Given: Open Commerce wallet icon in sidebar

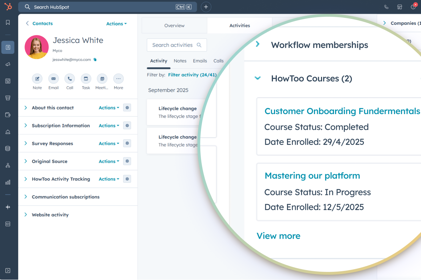Looking at the screenshot, I should [8, 115].
